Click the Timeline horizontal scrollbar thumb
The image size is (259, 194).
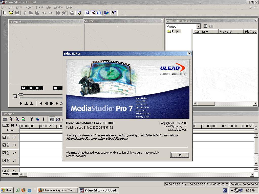[25, 174]
